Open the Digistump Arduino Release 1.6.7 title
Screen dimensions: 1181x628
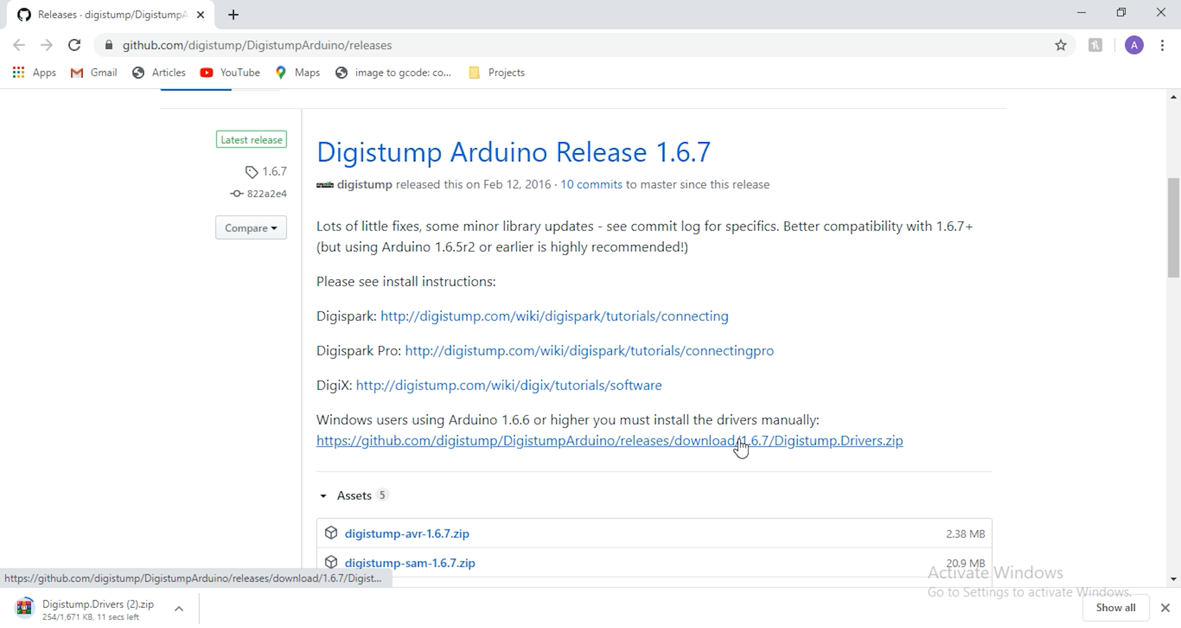514,152
